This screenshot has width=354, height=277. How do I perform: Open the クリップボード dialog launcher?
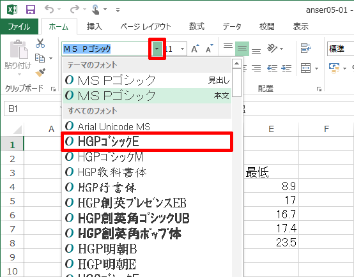(x=53, y=89)
